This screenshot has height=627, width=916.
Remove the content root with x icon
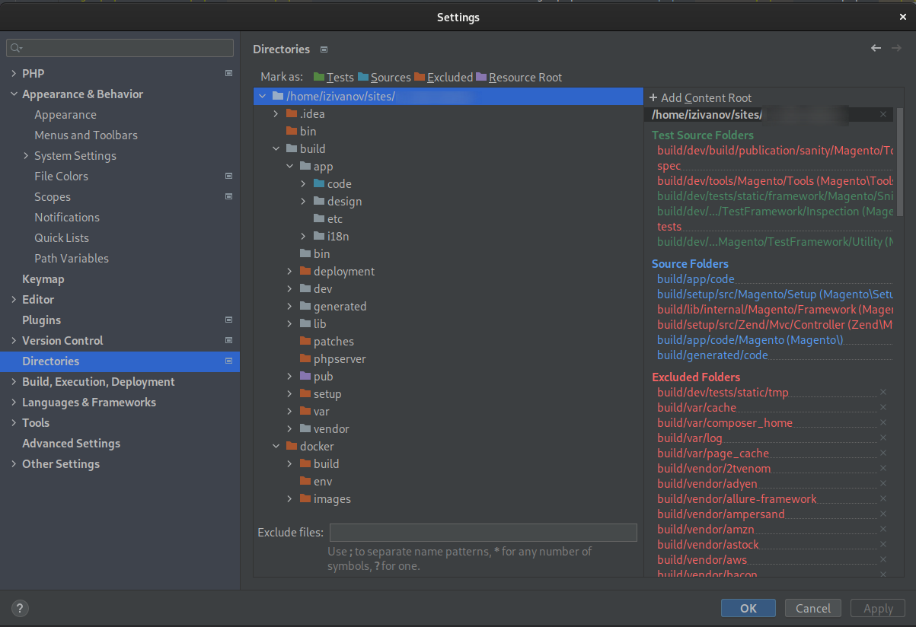(x=883, y=114)
